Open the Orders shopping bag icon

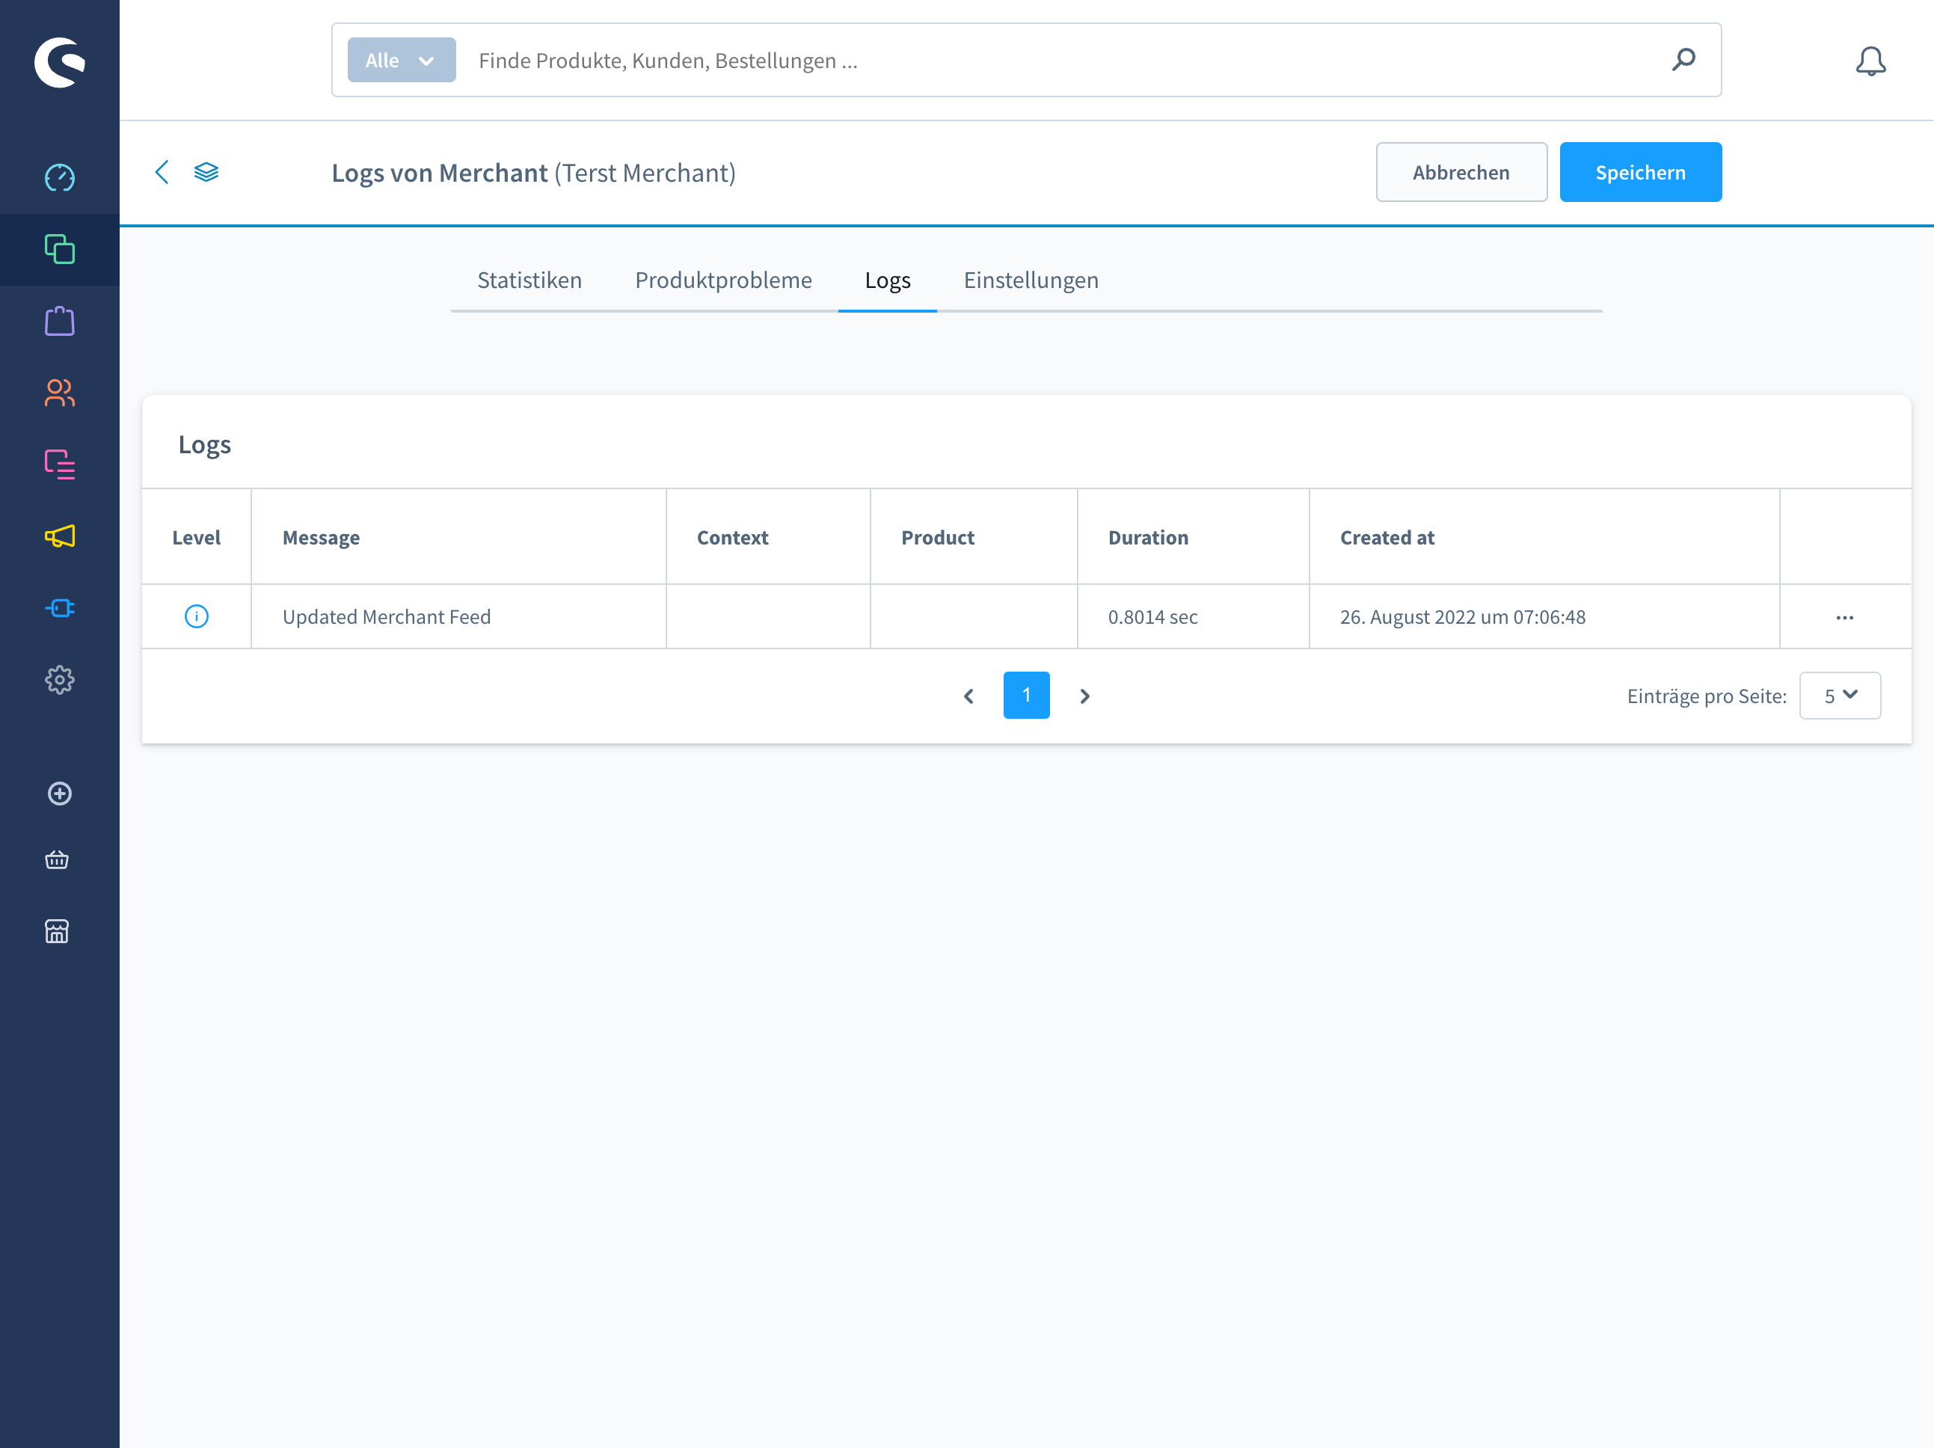pyautogui.click(x=59, y=321)
